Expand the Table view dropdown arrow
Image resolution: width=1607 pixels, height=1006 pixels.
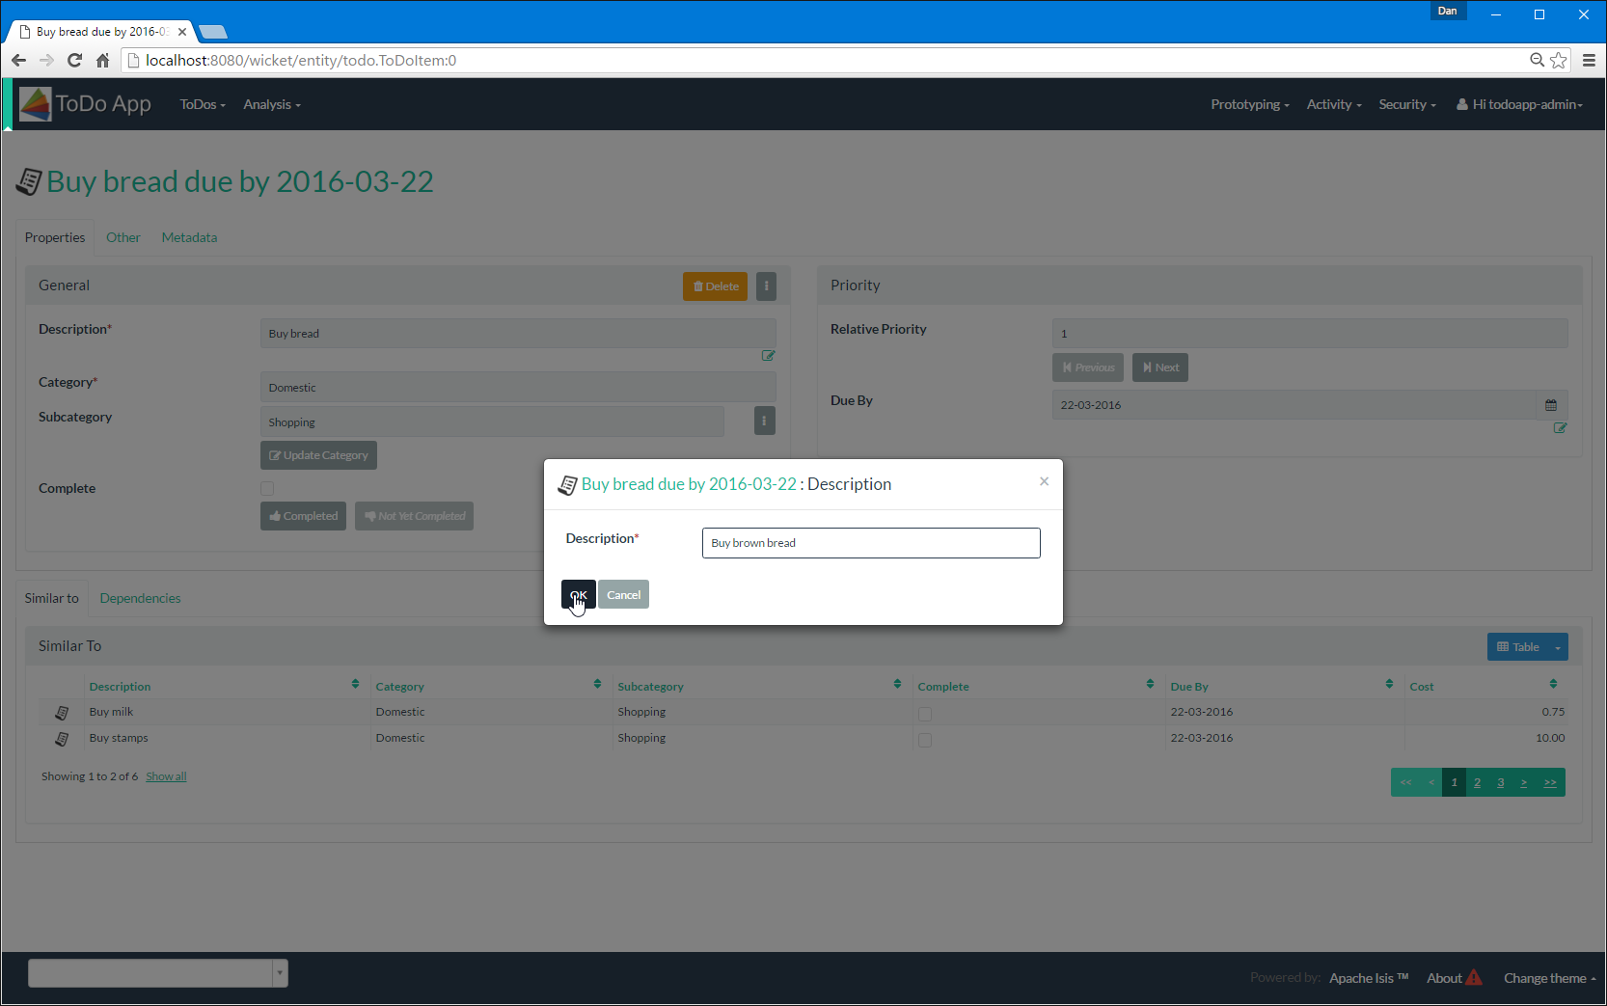click(x=1558, y=647)
